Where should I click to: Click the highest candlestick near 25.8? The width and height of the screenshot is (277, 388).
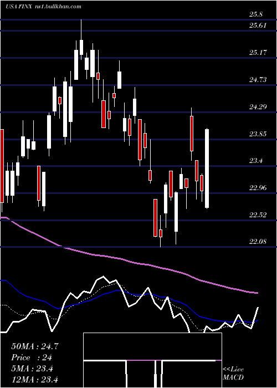(81, 39)
